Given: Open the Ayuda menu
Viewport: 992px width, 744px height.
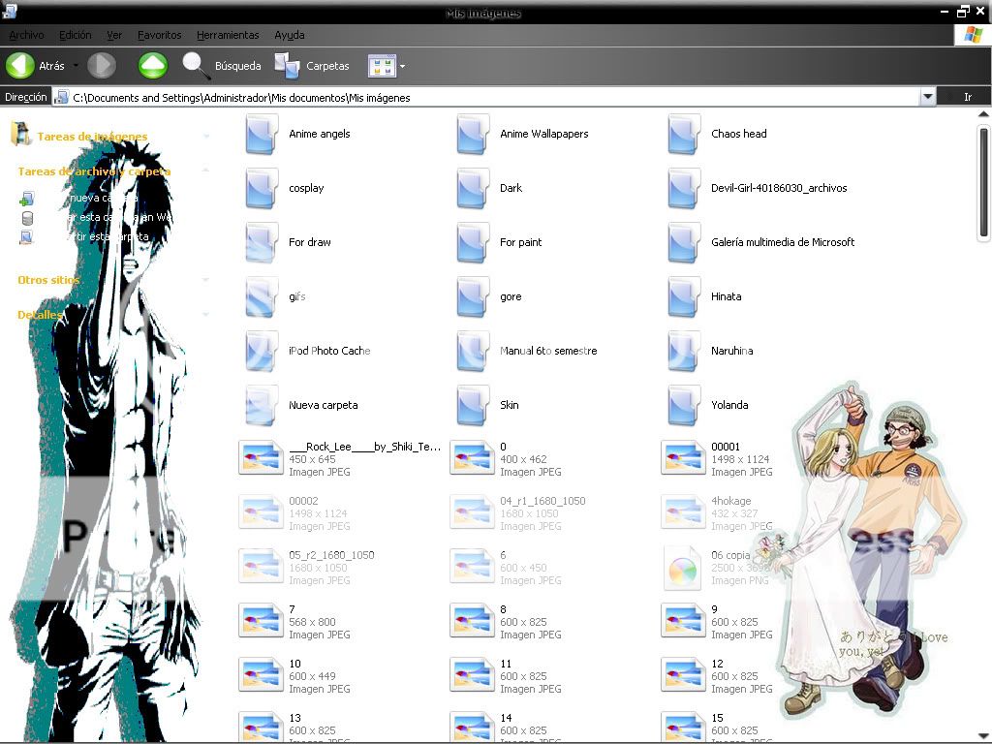Looking at the screenshot, I should pyautogui.click(x=290, y=36).
